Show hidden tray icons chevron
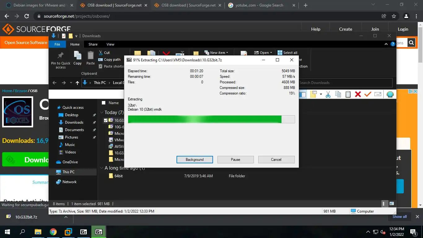This screenshot has width=423, height=238. [x=368, y=232]
